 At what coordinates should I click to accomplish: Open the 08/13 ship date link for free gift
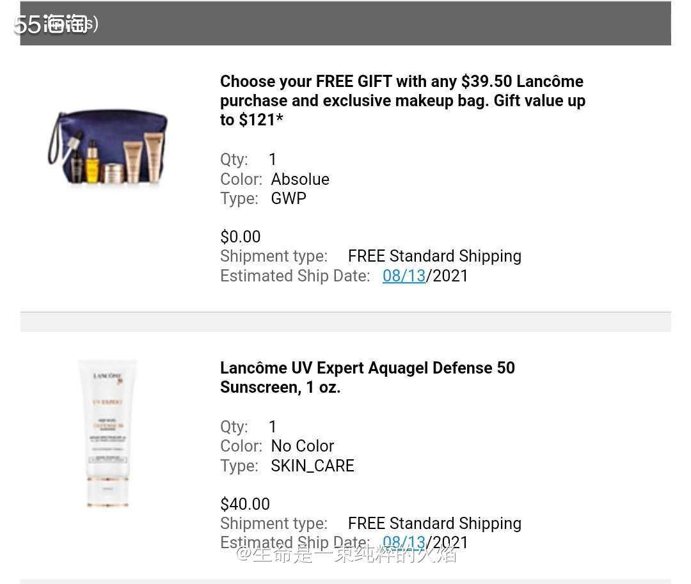click(x=404, y=276)
